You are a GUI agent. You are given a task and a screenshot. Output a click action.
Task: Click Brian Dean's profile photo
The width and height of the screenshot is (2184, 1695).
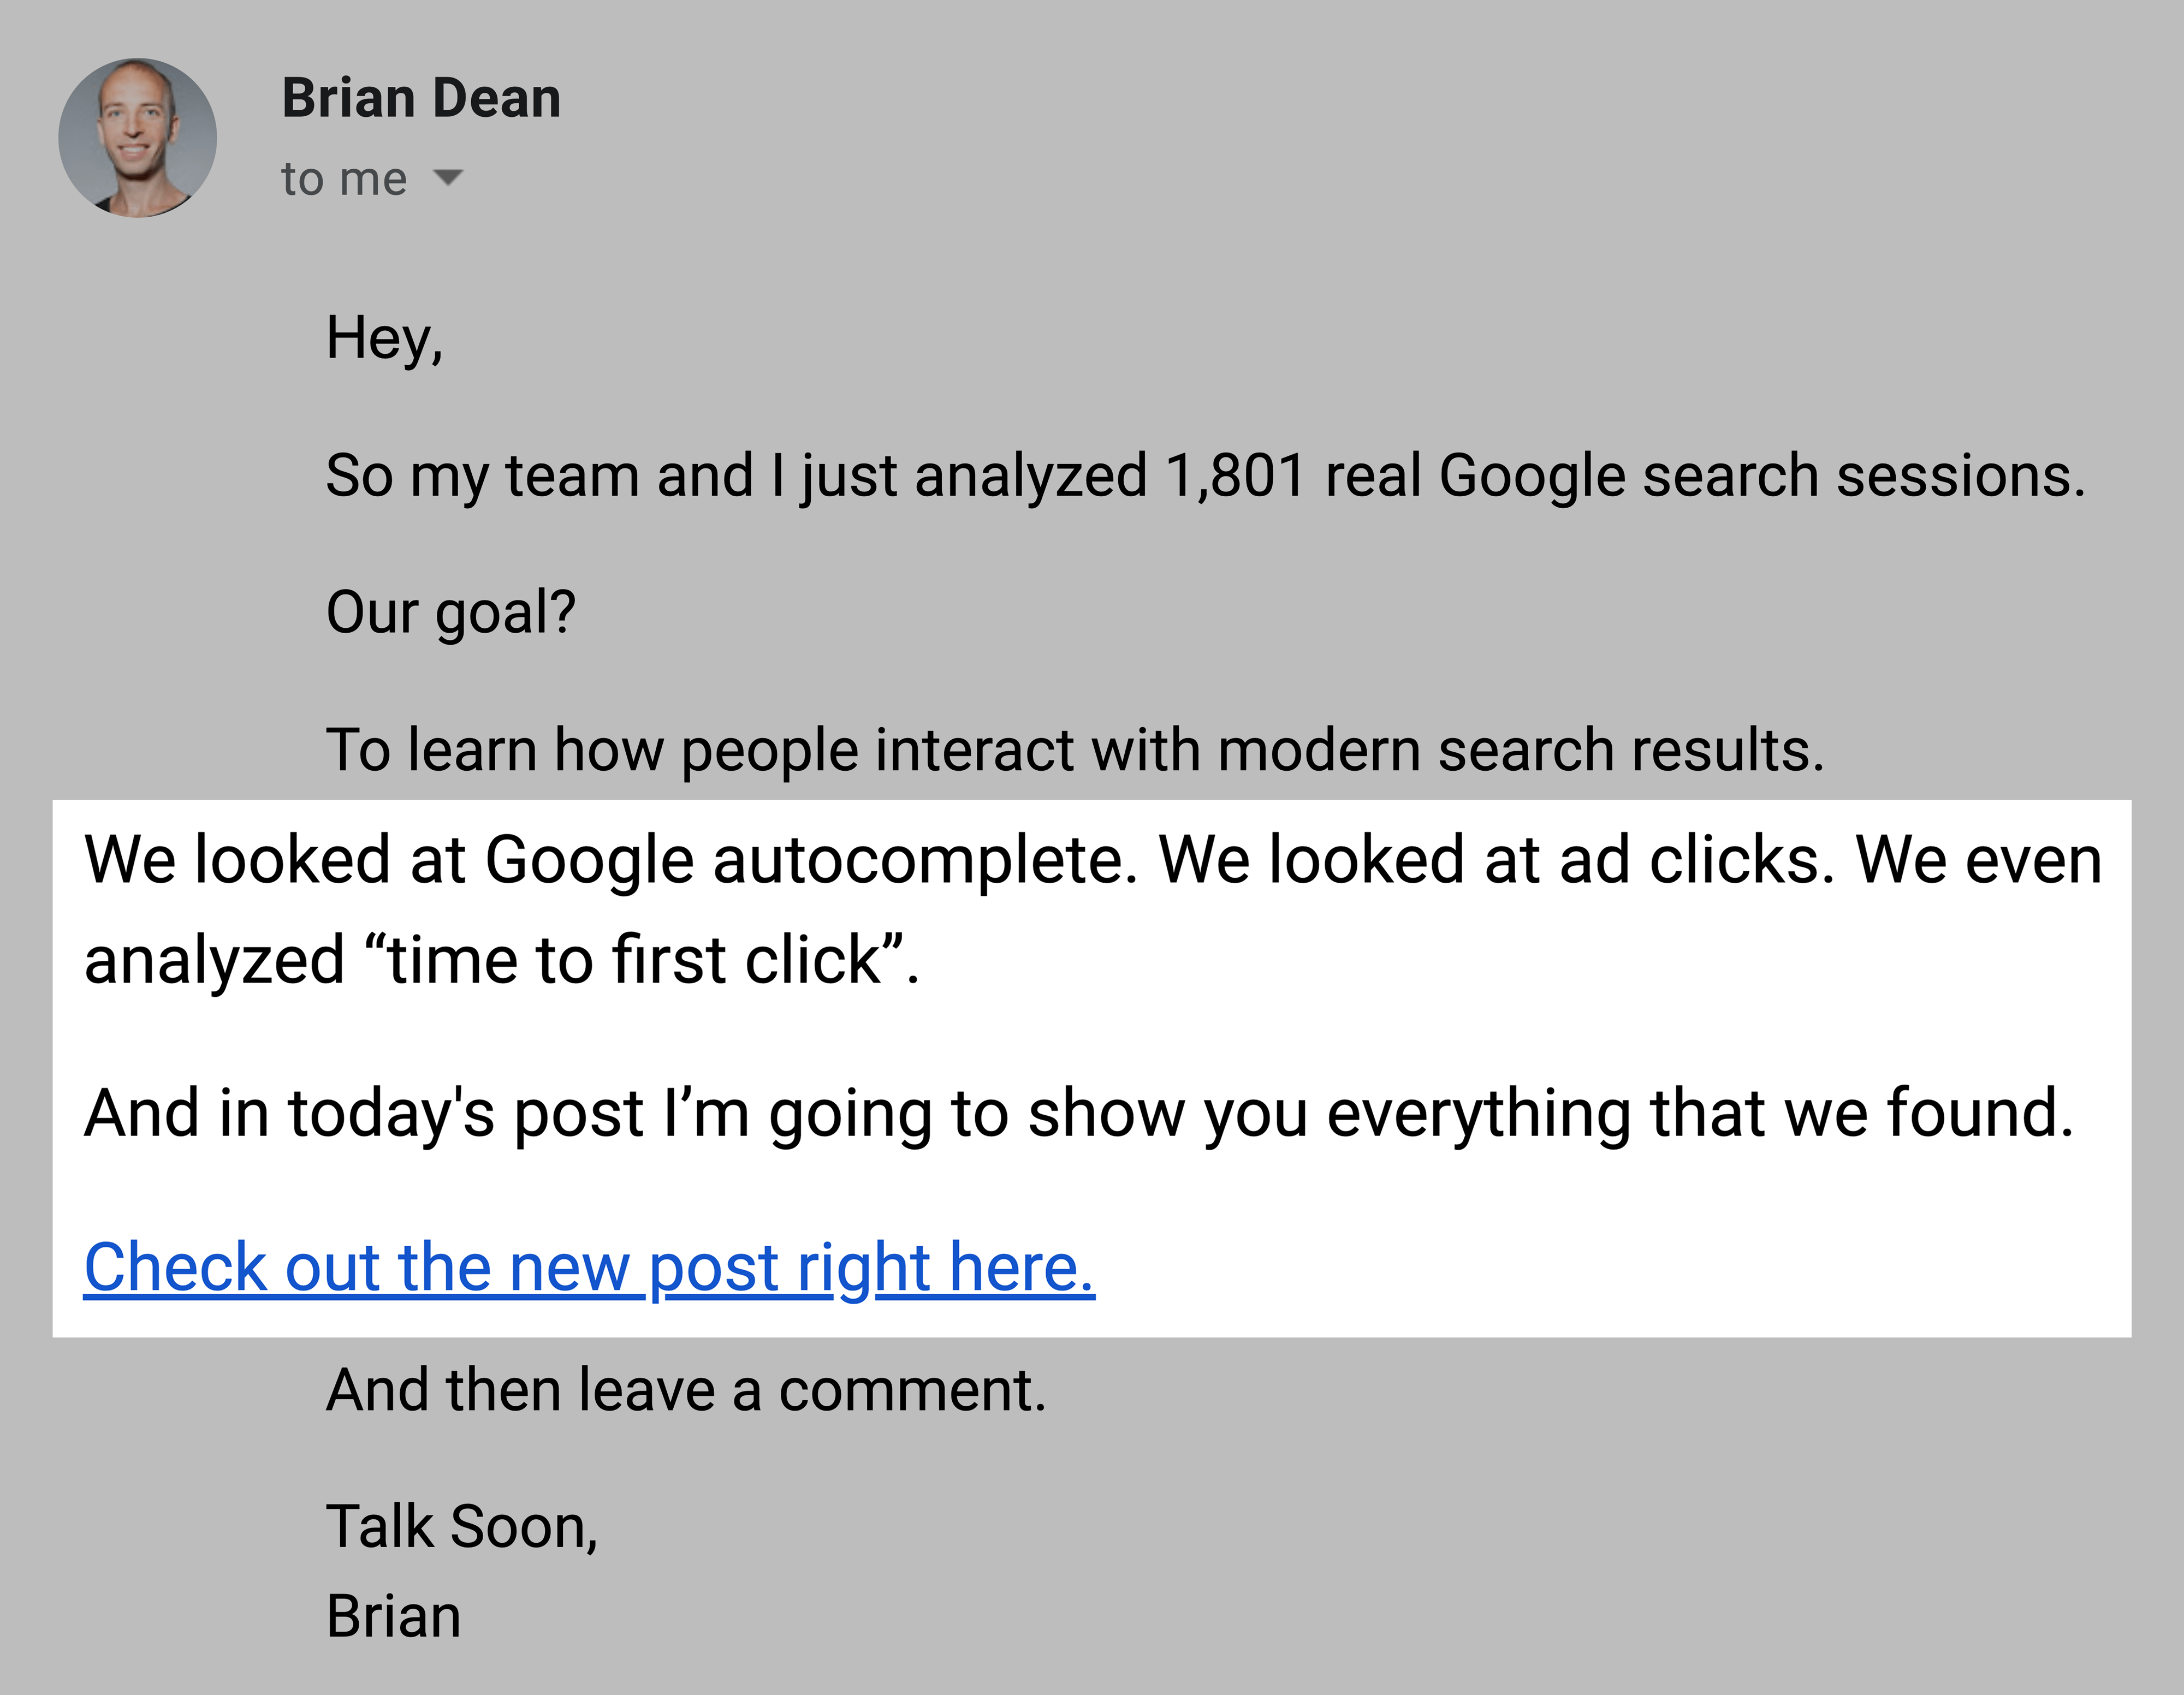[x=137, y=137]
